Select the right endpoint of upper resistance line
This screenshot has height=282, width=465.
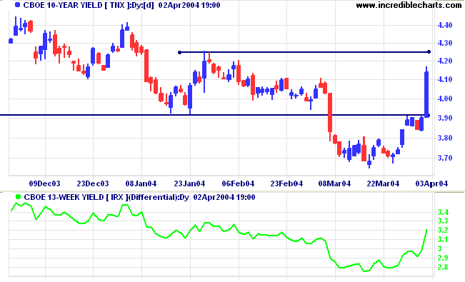pyautogui.click(x=429, y=52)
